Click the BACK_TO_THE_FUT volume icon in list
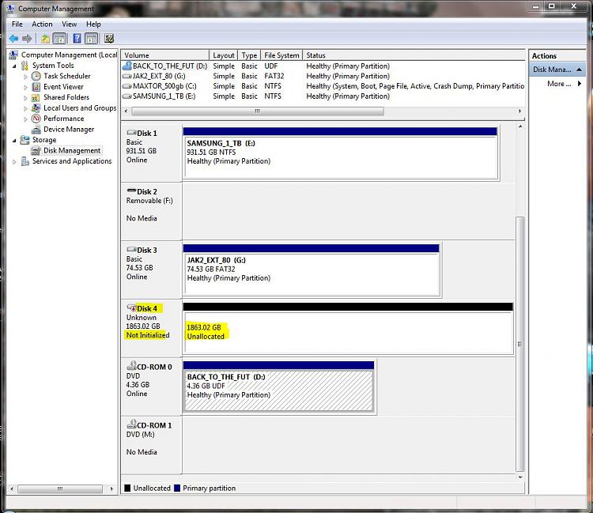593x513 pixels. (x=127, y=66)
